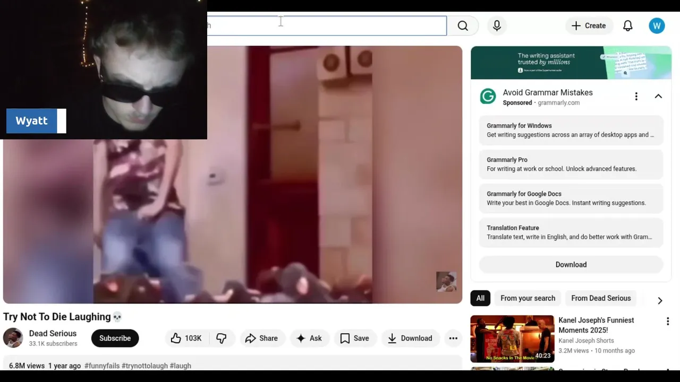This screenshot has width=680, height=382.
Task: Open the Grammarly Pro link
Action: click(571, 164)
